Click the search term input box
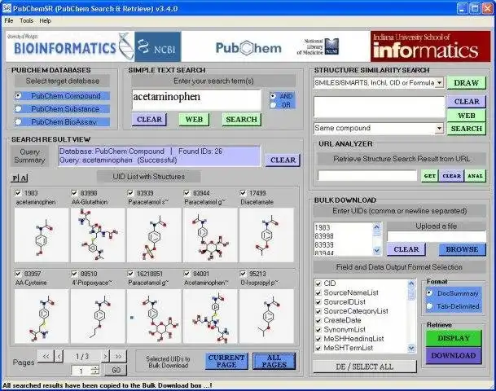The width and height of the screenshot is (496, 391). (196, 99)
